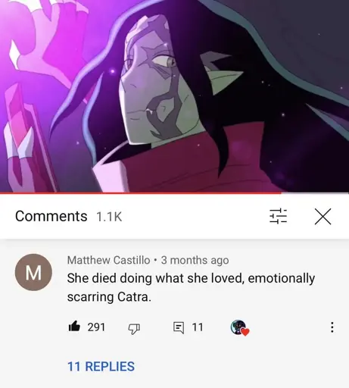
Task: Open Matthew Castillo's channel name link
Action: [109, 260]
